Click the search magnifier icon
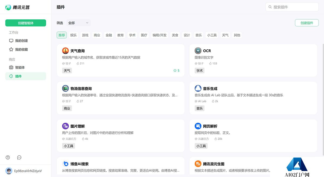Image resolution: width=324 pixels, height=177 pixels. point(270,7)
